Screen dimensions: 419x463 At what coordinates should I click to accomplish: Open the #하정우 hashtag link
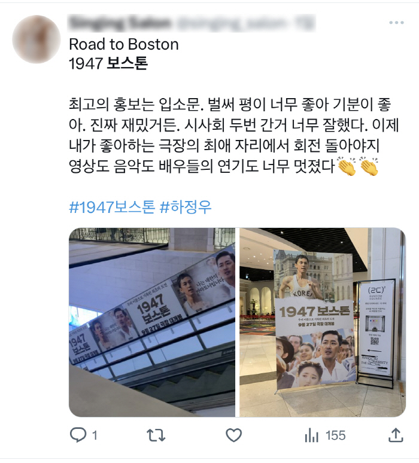(186, 207)
